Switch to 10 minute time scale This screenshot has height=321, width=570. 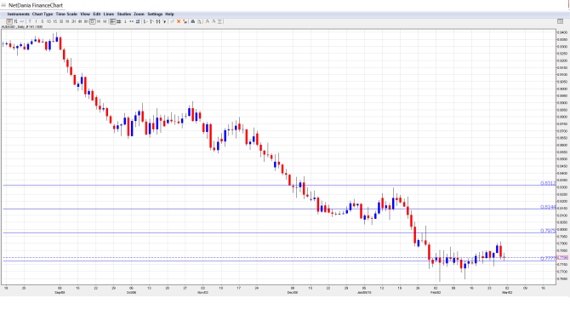48,22
